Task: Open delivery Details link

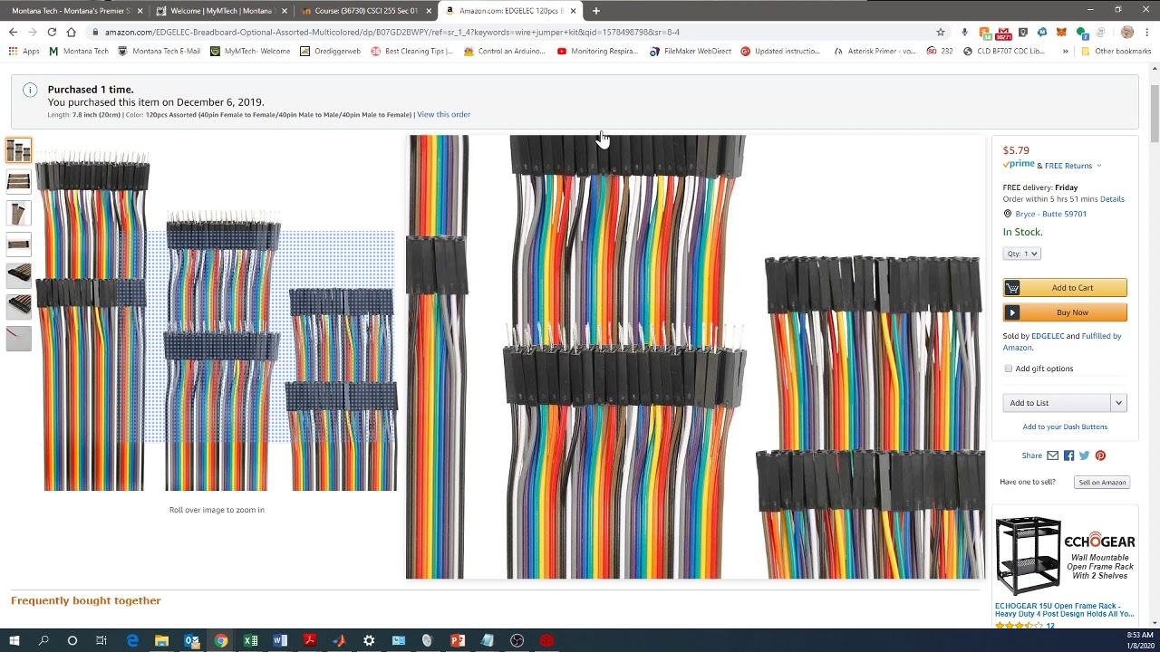Action: click(1112, 199)
